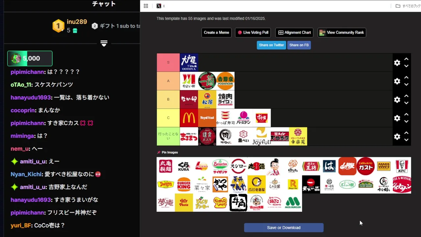Click Save or Download button
Viewport: 421px width, 237px height.
(284, 227)
